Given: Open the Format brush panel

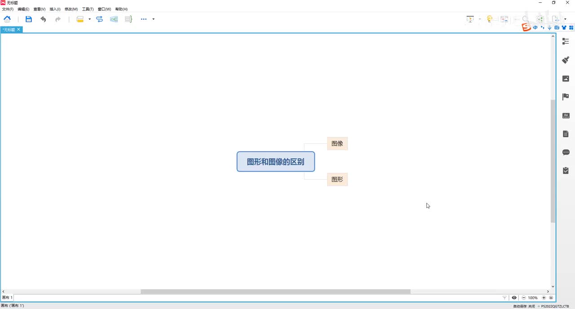Looking at the screenshot, I should pos(566,60).
